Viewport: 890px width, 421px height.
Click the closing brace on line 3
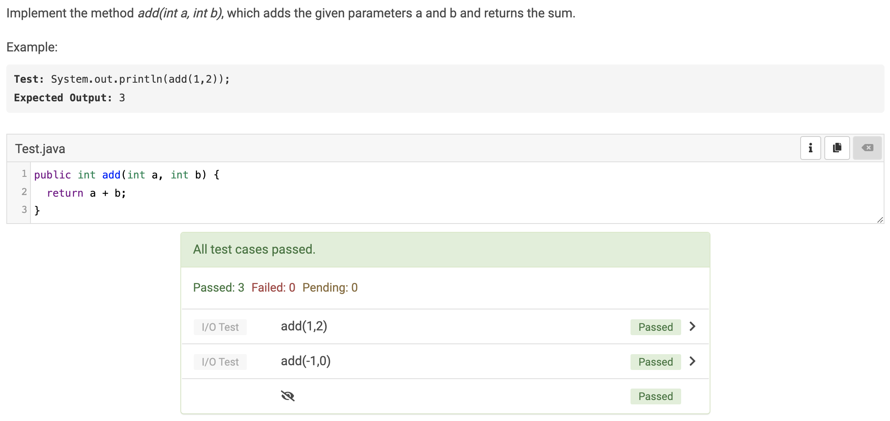click(37, 210)
